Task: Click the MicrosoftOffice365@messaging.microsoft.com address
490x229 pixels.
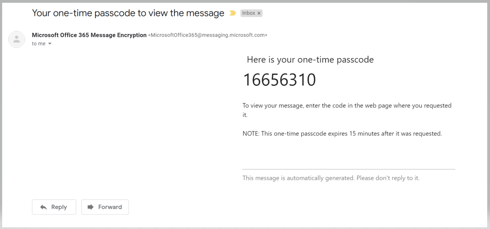Action: pos(208,35)
